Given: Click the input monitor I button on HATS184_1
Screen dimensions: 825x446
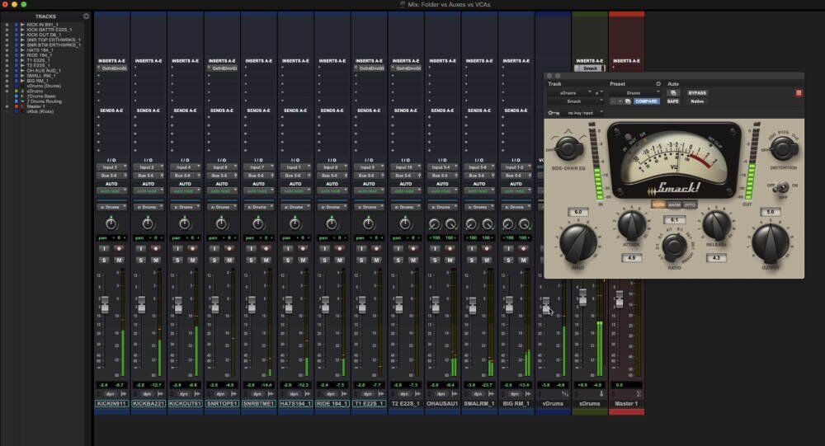Looking at the screenshot, I should pos(288,248).
